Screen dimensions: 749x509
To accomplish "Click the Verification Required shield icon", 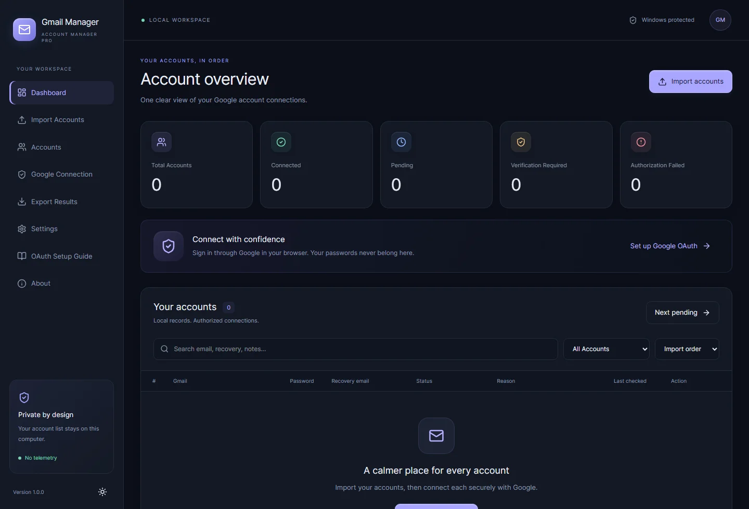I will [521, 142].
